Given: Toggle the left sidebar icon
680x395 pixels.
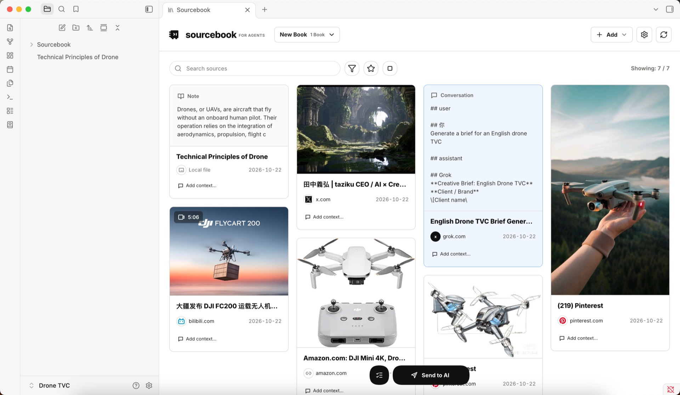Looking at the screenshot, I should (x=149, y=9).
